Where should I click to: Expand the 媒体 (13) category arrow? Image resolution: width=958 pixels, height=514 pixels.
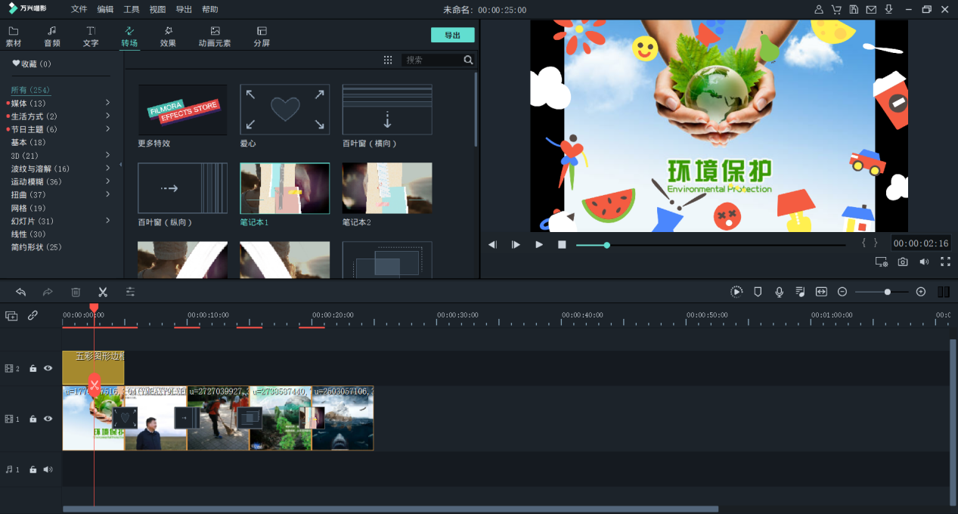coord(108,103)
